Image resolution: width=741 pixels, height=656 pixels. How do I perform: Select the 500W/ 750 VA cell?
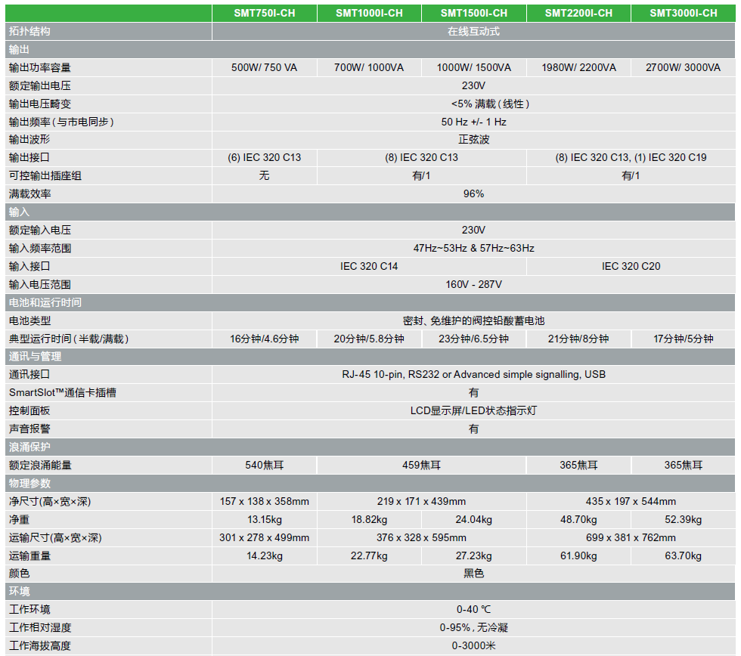point(264,67)
